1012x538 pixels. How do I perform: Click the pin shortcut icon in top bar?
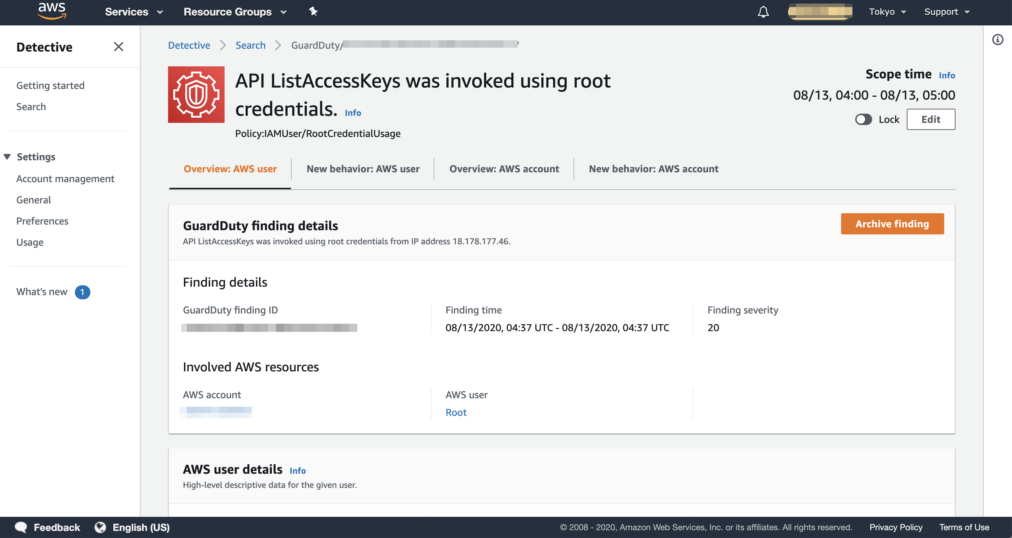pyautogui.click(x=313, y=11)
